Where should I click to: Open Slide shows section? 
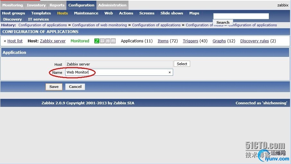click(172, 13)
